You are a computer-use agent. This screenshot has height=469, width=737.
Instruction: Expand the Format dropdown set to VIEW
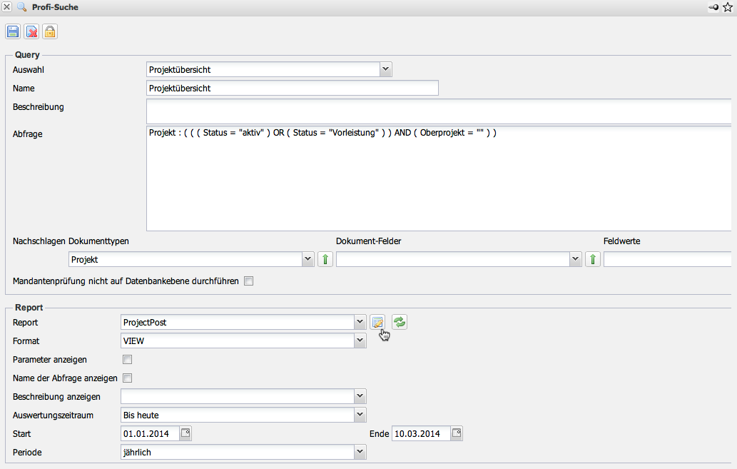(x=360, y=341)
